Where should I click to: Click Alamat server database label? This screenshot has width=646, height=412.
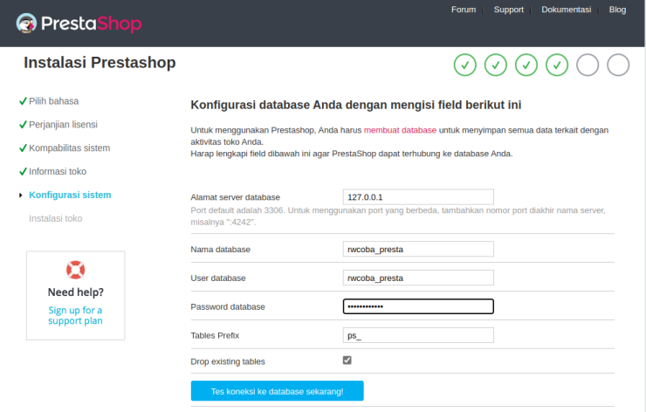[x=235, y=197]
